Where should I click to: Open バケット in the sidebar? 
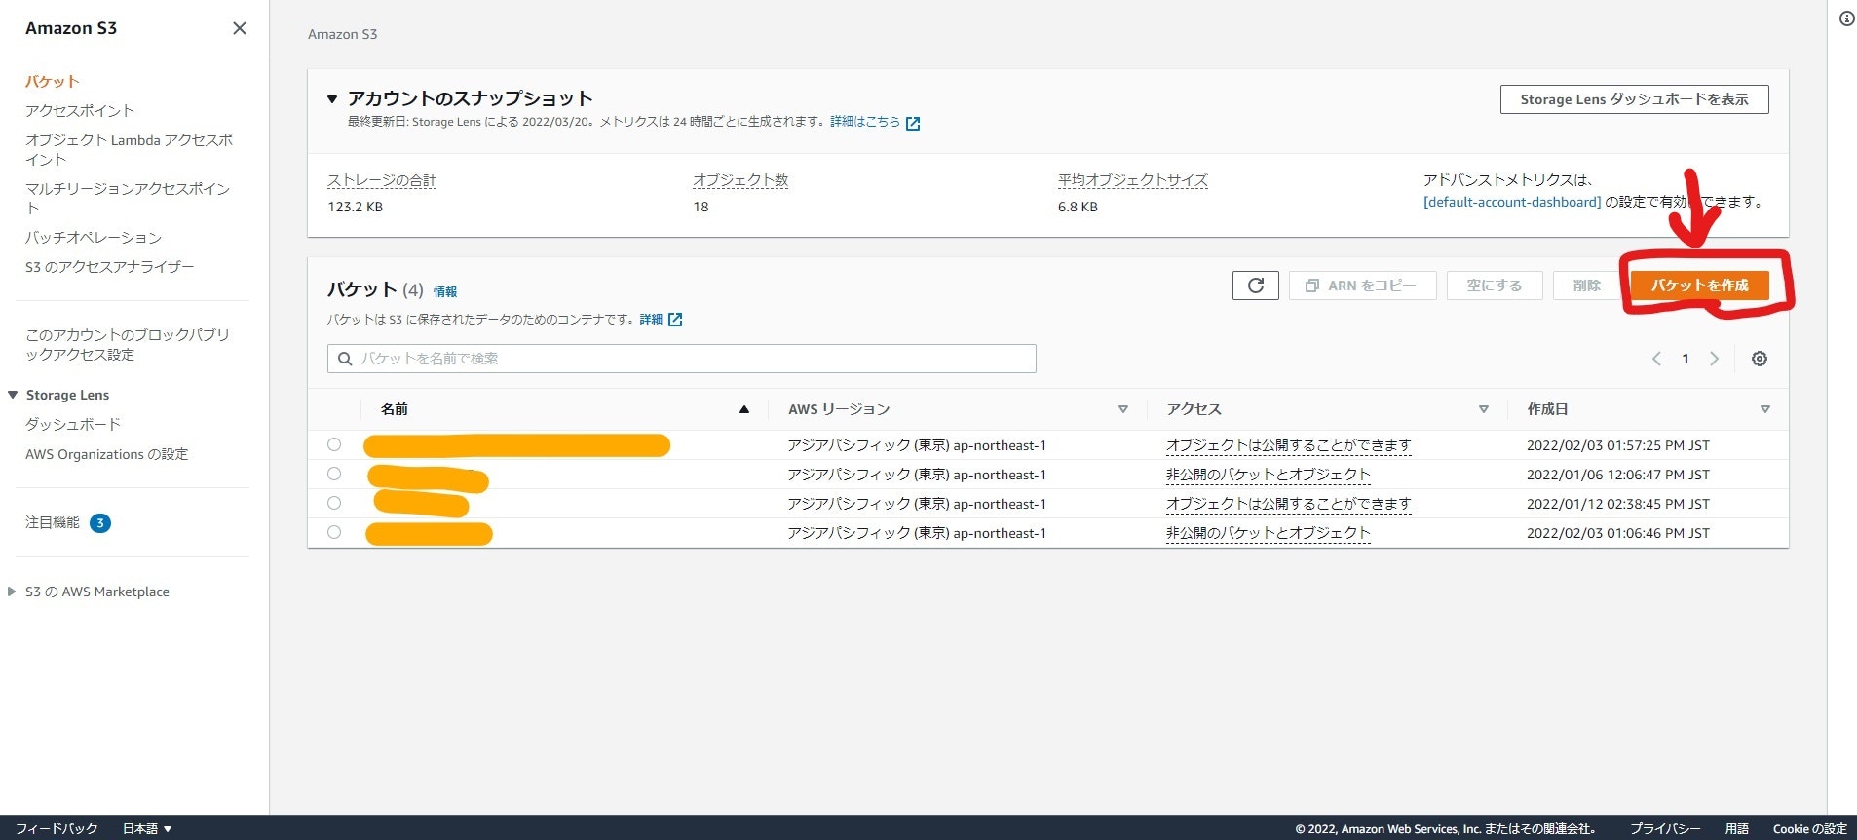[53, 82]
